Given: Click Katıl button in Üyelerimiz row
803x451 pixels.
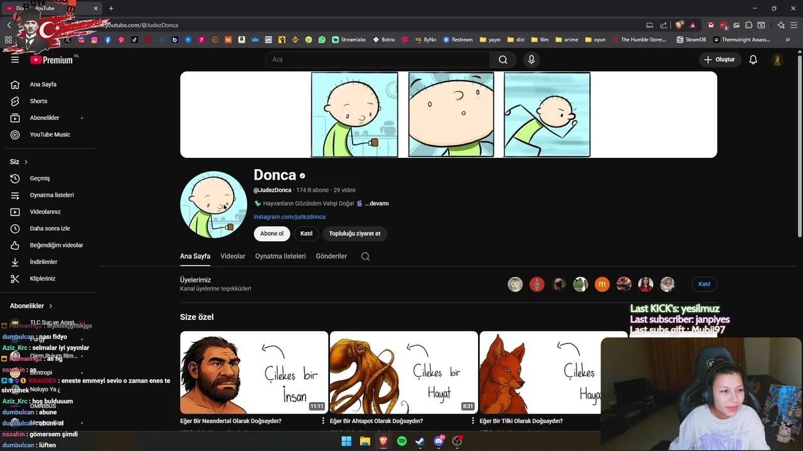Looking at the screenshot, I should (x=705, y=284).
